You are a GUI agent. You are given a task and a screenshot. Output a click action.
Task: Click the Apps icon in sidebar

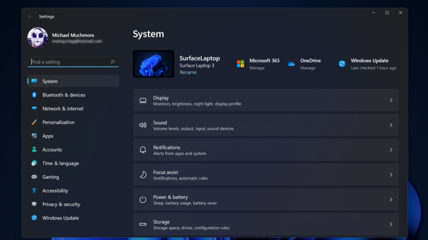pyautogui.click(x=34, y=136)
